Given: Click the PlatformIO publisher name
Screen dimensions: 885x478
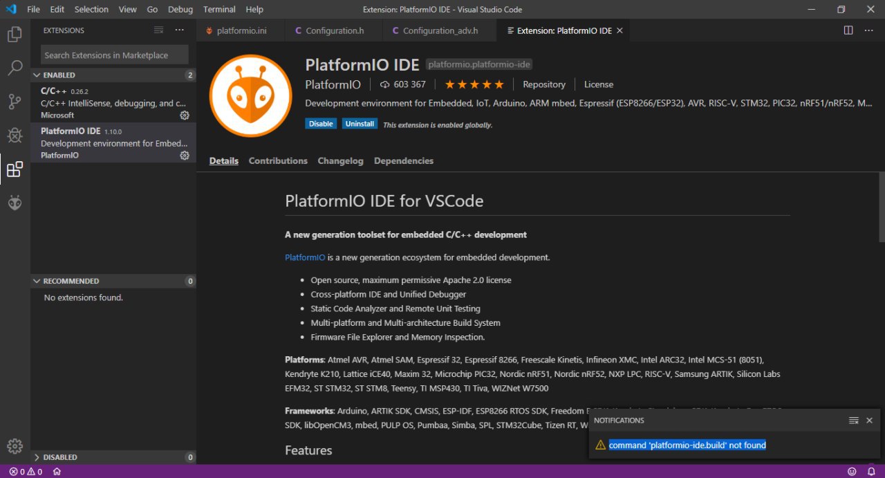Looking at the screenshot, I should click(333, 84).
